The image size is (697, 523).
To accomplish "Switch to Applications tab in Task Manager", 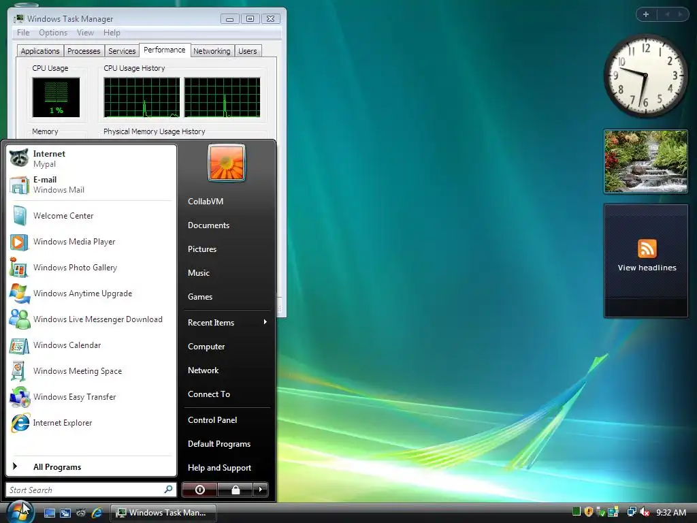I will [40, 51].
